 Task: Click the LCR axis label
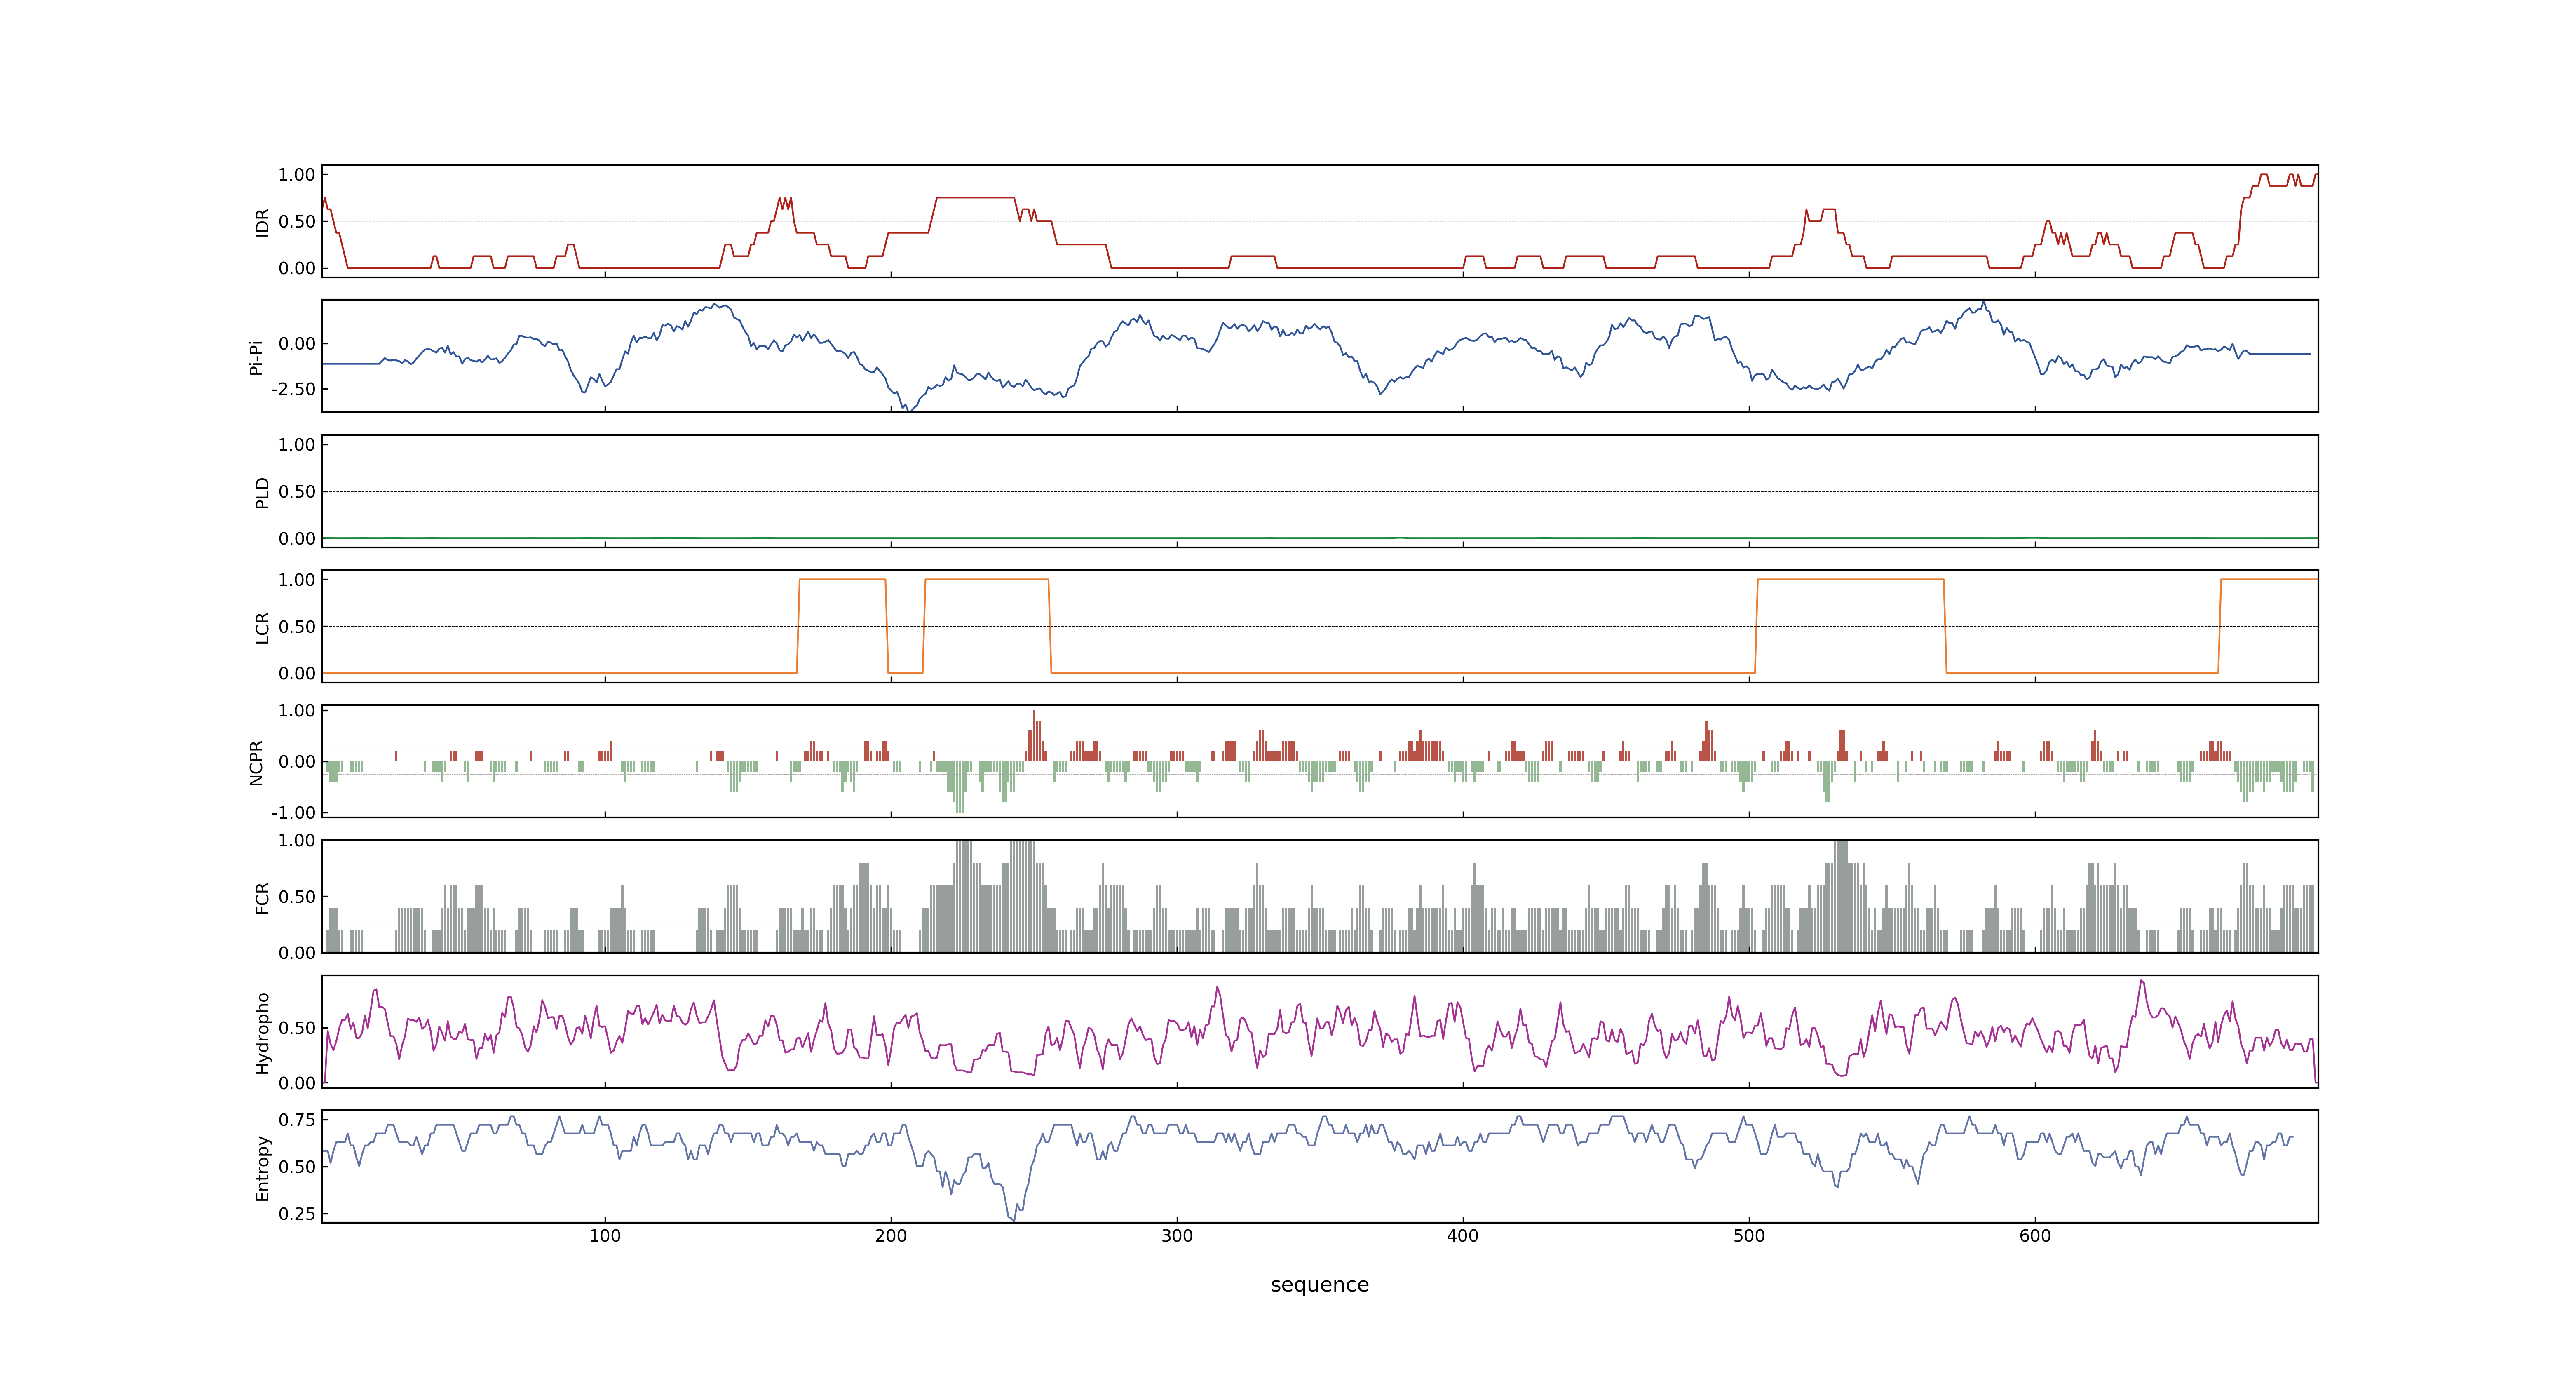(263, 628)
